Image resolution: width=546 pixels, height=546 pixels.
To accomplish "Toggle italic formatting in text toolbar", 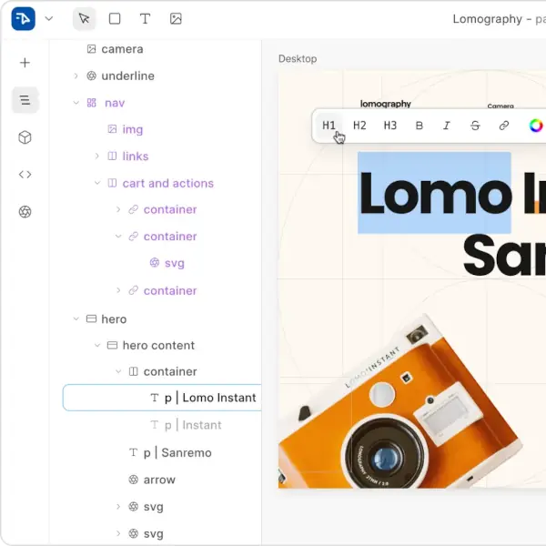I will pyautogui.click(x=447, y=126).
